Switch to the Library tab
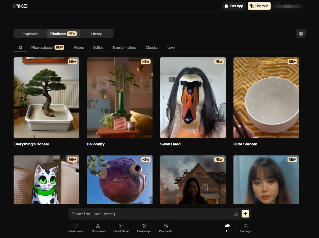The width and height of the screenshot is (319, 238). click(96, 34)
